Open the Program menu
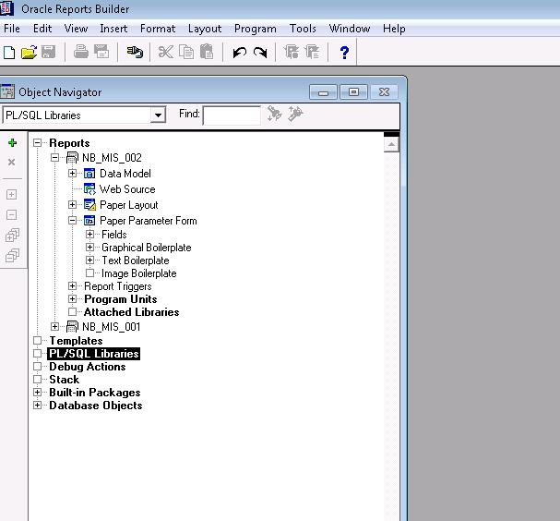Screen dimensions: 560x521 (x=255, y=29)
